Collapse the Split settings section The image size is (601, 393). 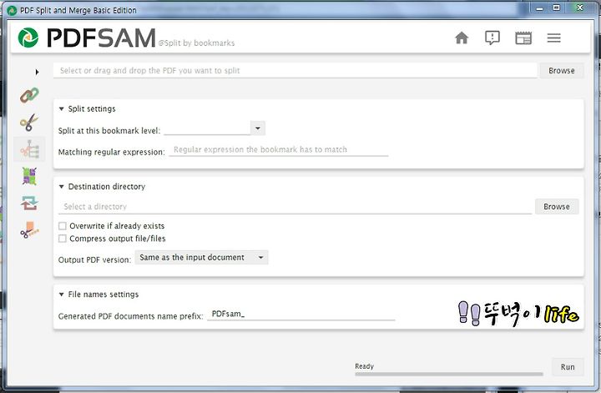click(61, 108)
